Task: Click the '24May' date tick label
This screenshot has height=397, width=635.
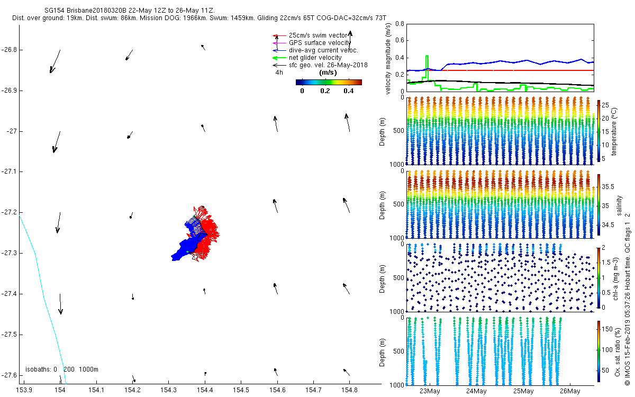Action: (476, 391)
